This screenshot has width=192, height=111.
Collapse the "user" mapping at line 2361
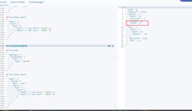click(x=5, y=59)
